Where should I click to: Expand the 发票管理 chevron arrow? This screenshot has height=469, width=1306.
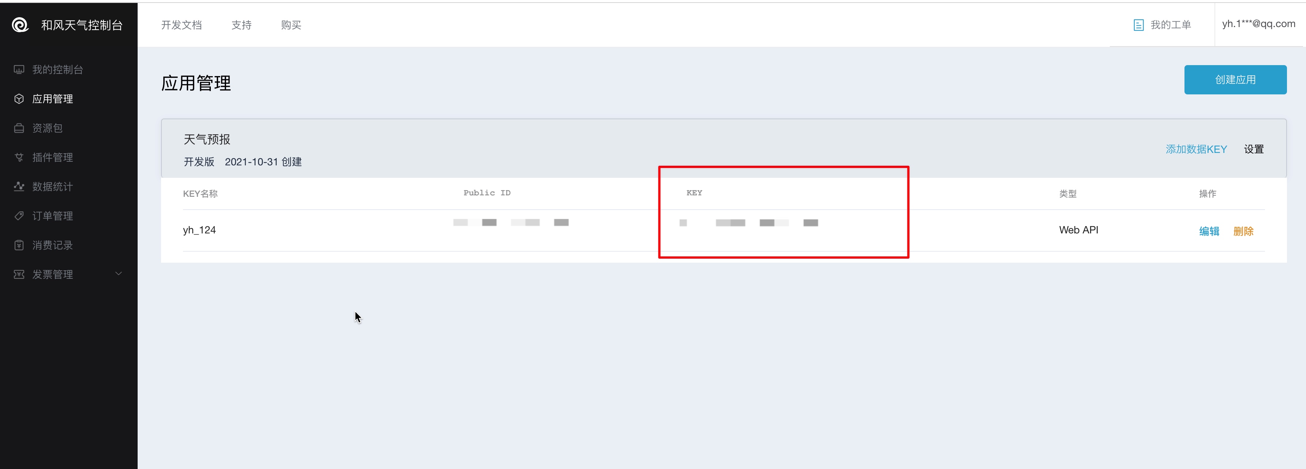pos(119,274)
